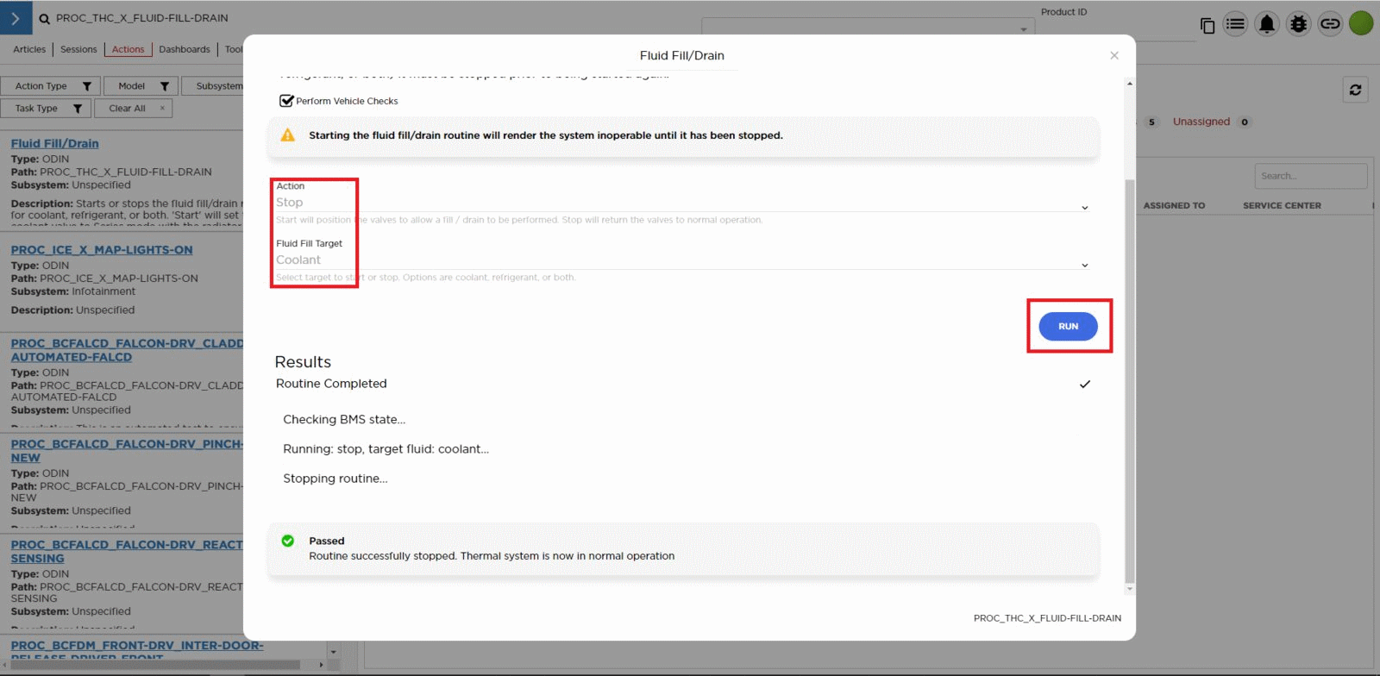Click the dialog's vertical scrollbar thumb
This screenshot has height=676, width=1380.
point(1130,379)
